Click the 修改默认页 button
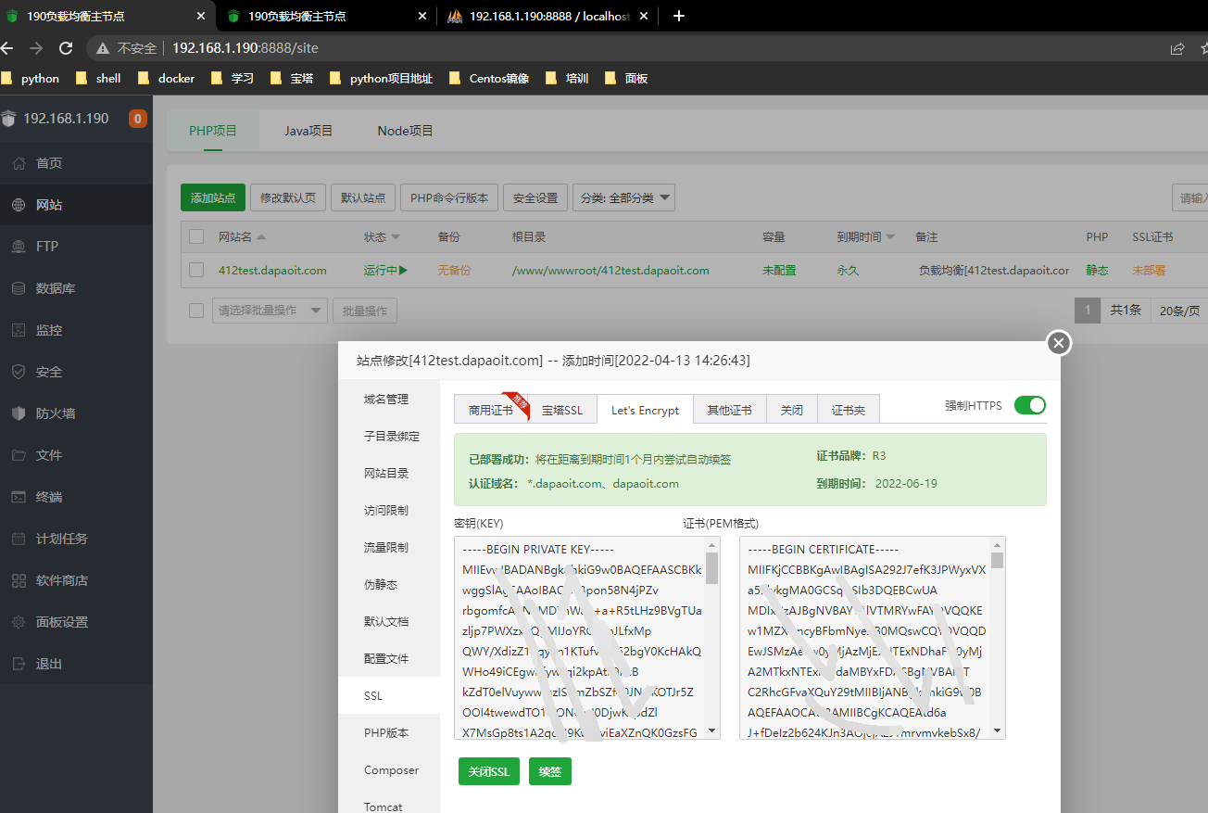 [288, 197]
